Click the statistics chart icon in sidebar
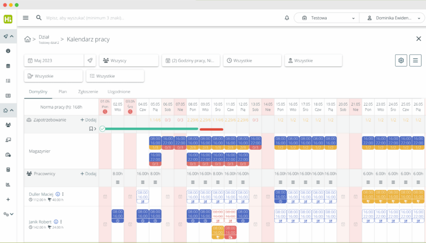This screenshot has height=243, width=426. pyautogui.click(x=8, y=185)
